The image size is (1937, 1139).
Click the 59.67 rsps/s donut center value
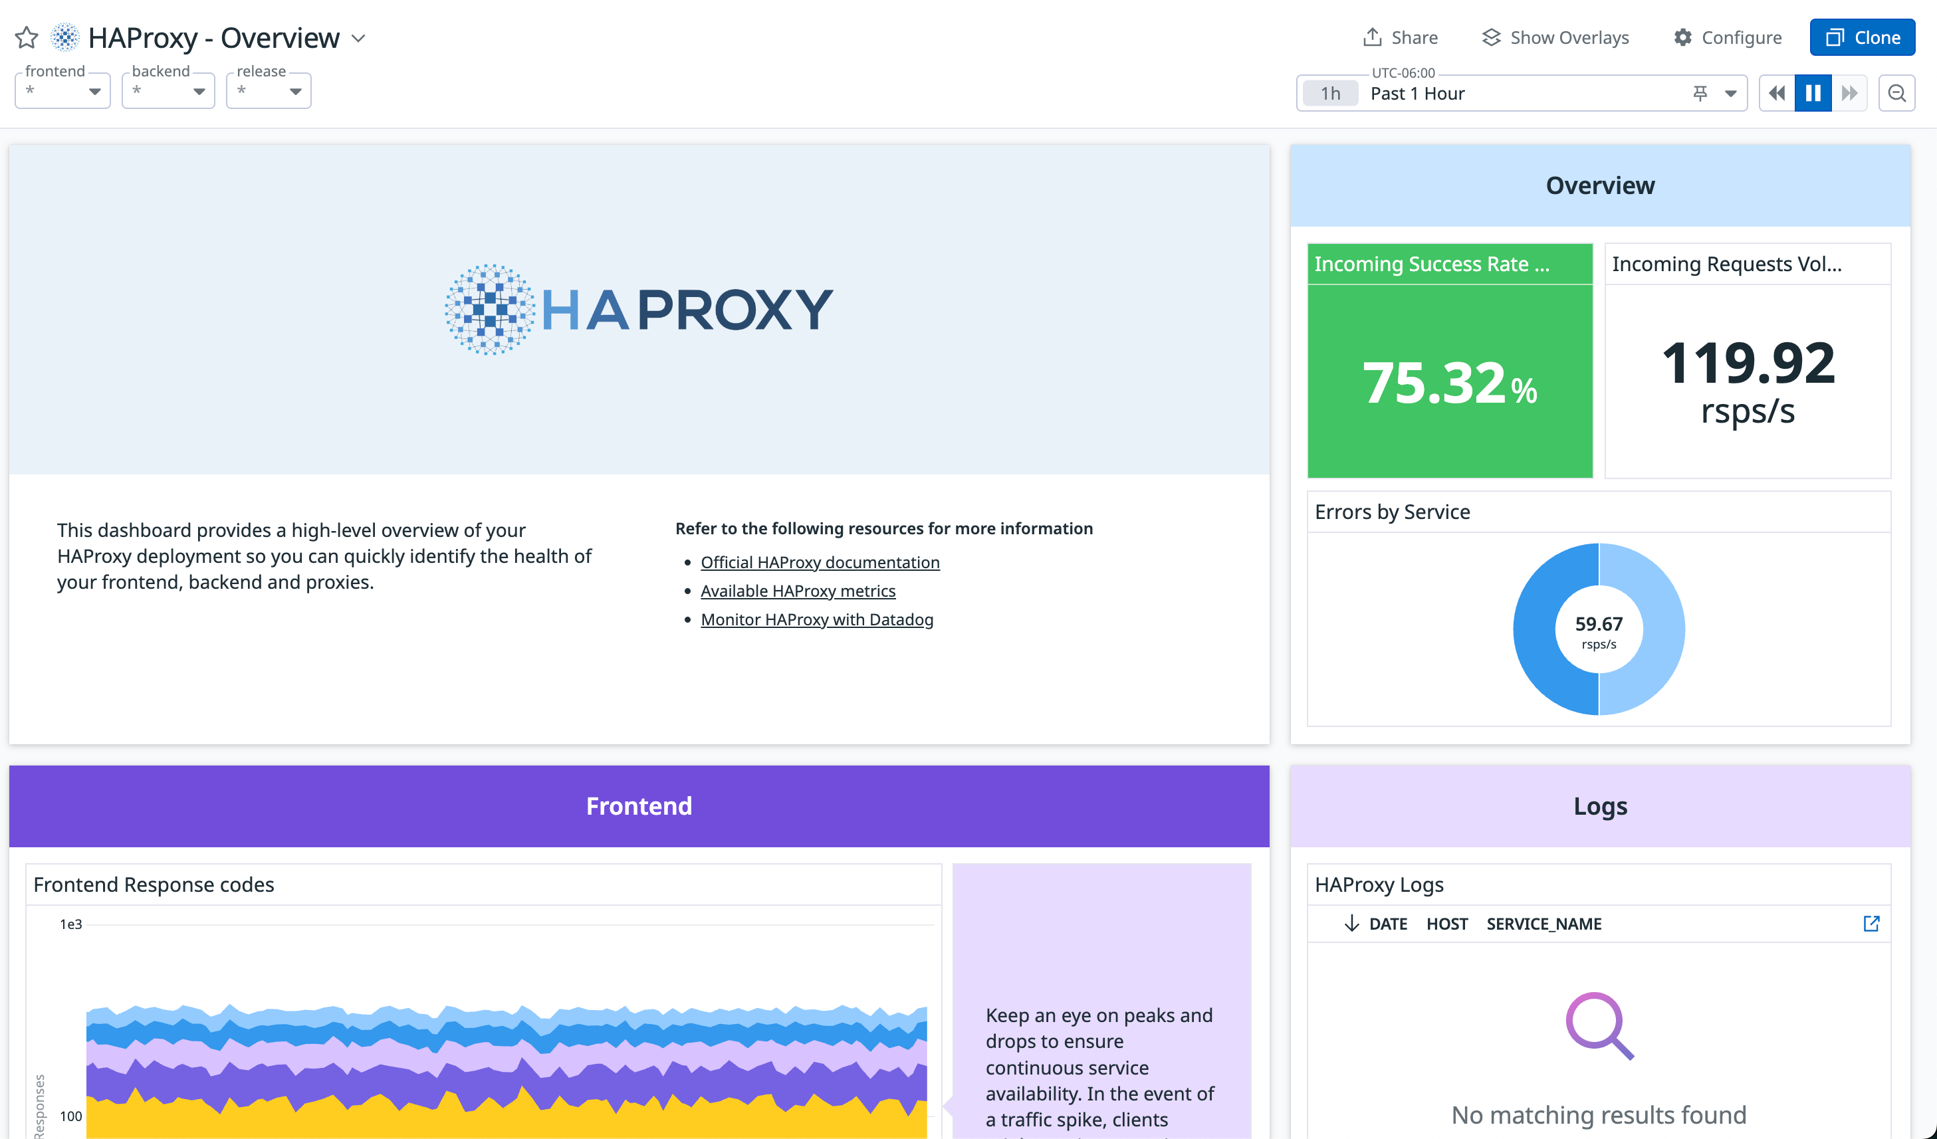[1599, 633]
